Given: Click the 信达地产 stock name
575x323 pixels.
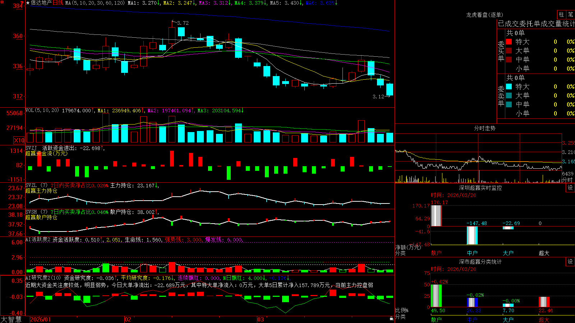Looking at the screenshot, I should [x=41, y=3].
